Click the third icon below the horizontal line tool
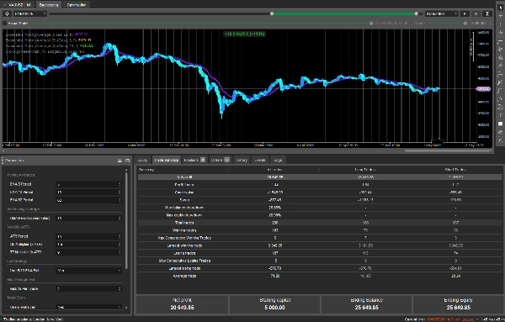 click(500, 66)
